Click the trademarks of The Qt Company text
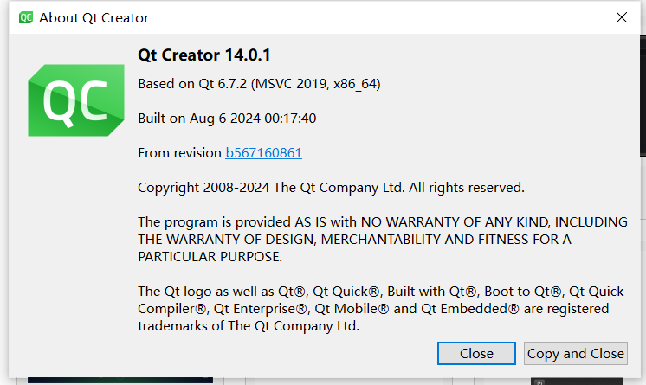646x385 pixels. click(249, 325)
